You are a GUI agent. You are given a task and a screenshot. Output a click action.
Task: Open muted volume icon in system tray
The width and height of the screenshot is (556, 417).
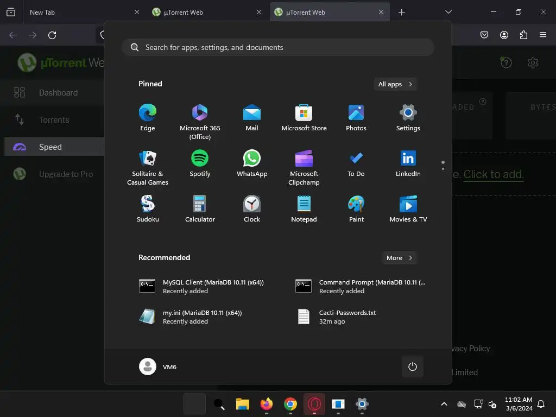(x=492, y=404)
